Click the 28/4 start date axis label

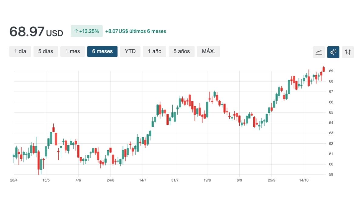14,180
